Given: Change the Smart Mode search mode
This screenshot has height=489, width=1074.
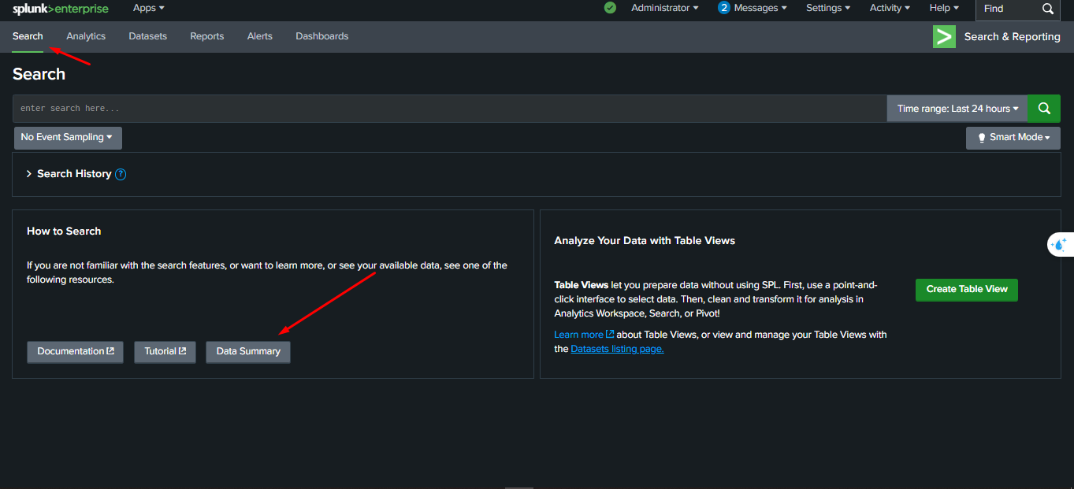Looking at the screenshot, I should click(1013, 137).
